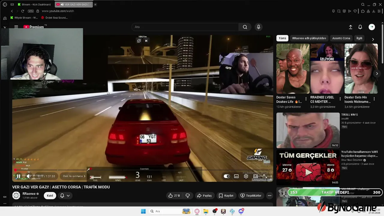Like the video (27 B)
The image size is (384, 216).
pos(174,196)
